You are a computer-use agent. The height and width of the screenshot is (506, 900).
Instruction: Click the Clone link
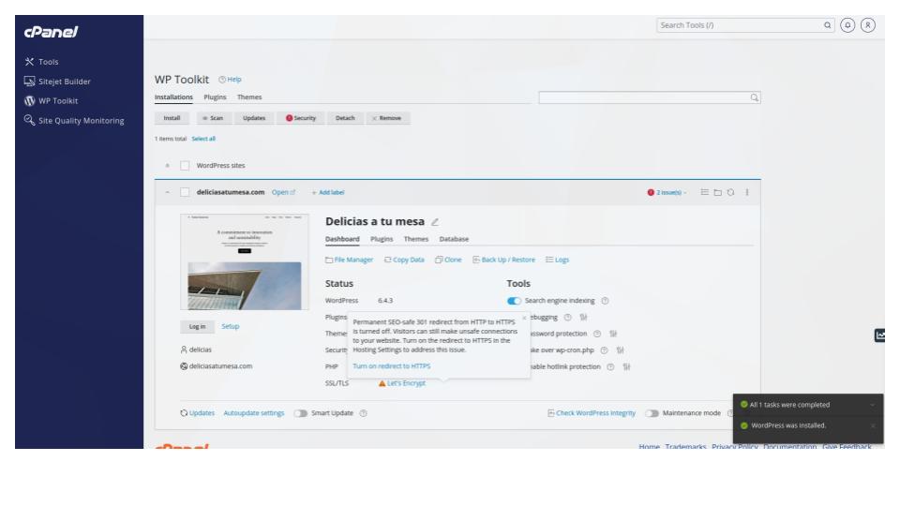(x=448, y=260)
